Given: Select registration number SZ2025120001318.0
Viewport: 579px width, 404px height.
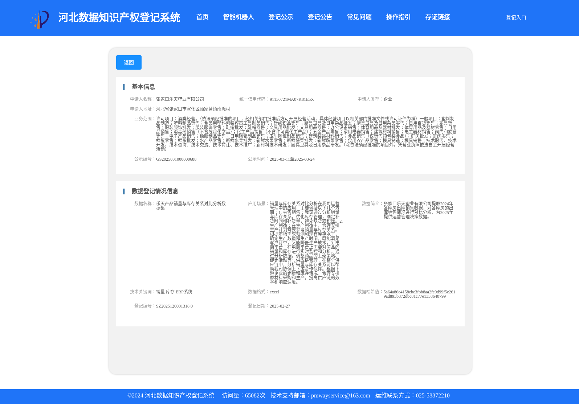Looking at the screenshot, I should tap(174, 306).
